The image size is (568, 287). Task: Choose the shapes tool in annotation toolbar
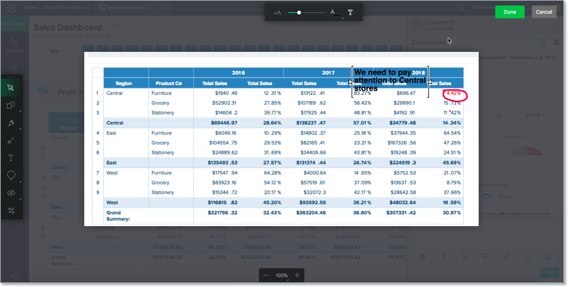coord(11,105)
